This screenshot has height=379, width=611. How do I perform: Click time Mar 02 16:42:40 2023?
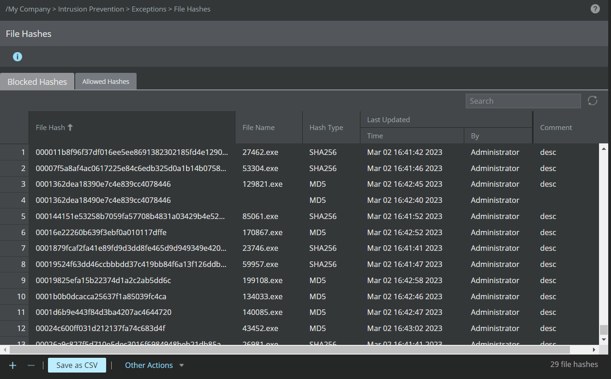click(x=405, y=200)
